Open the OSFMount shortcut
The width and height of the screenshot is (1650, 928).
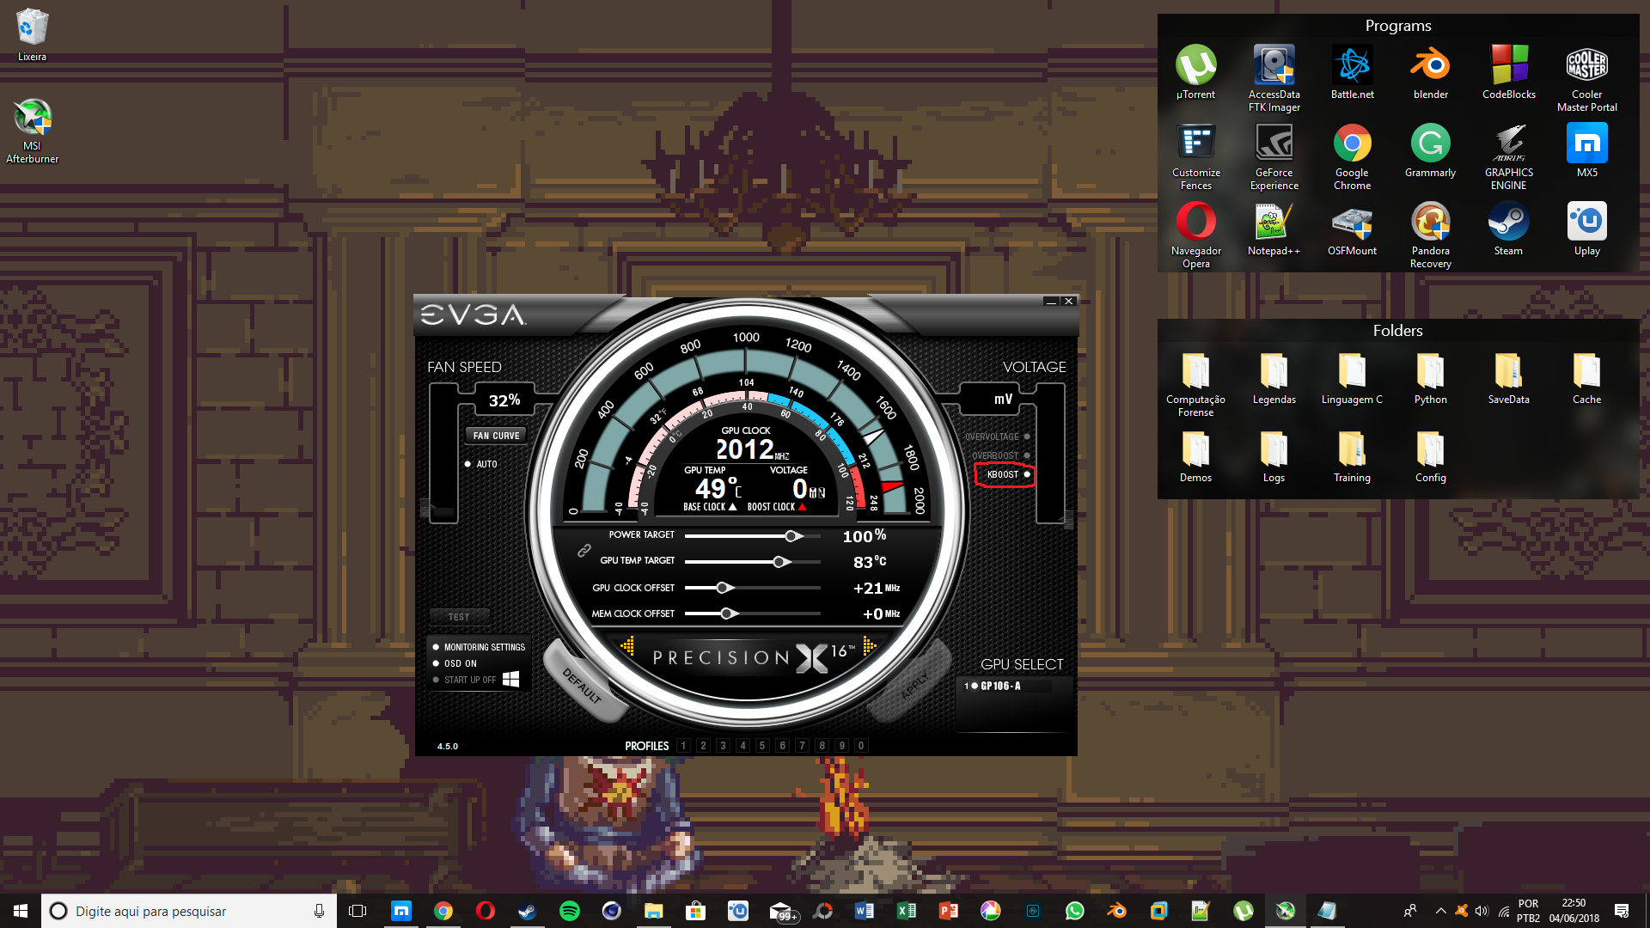1352,229
